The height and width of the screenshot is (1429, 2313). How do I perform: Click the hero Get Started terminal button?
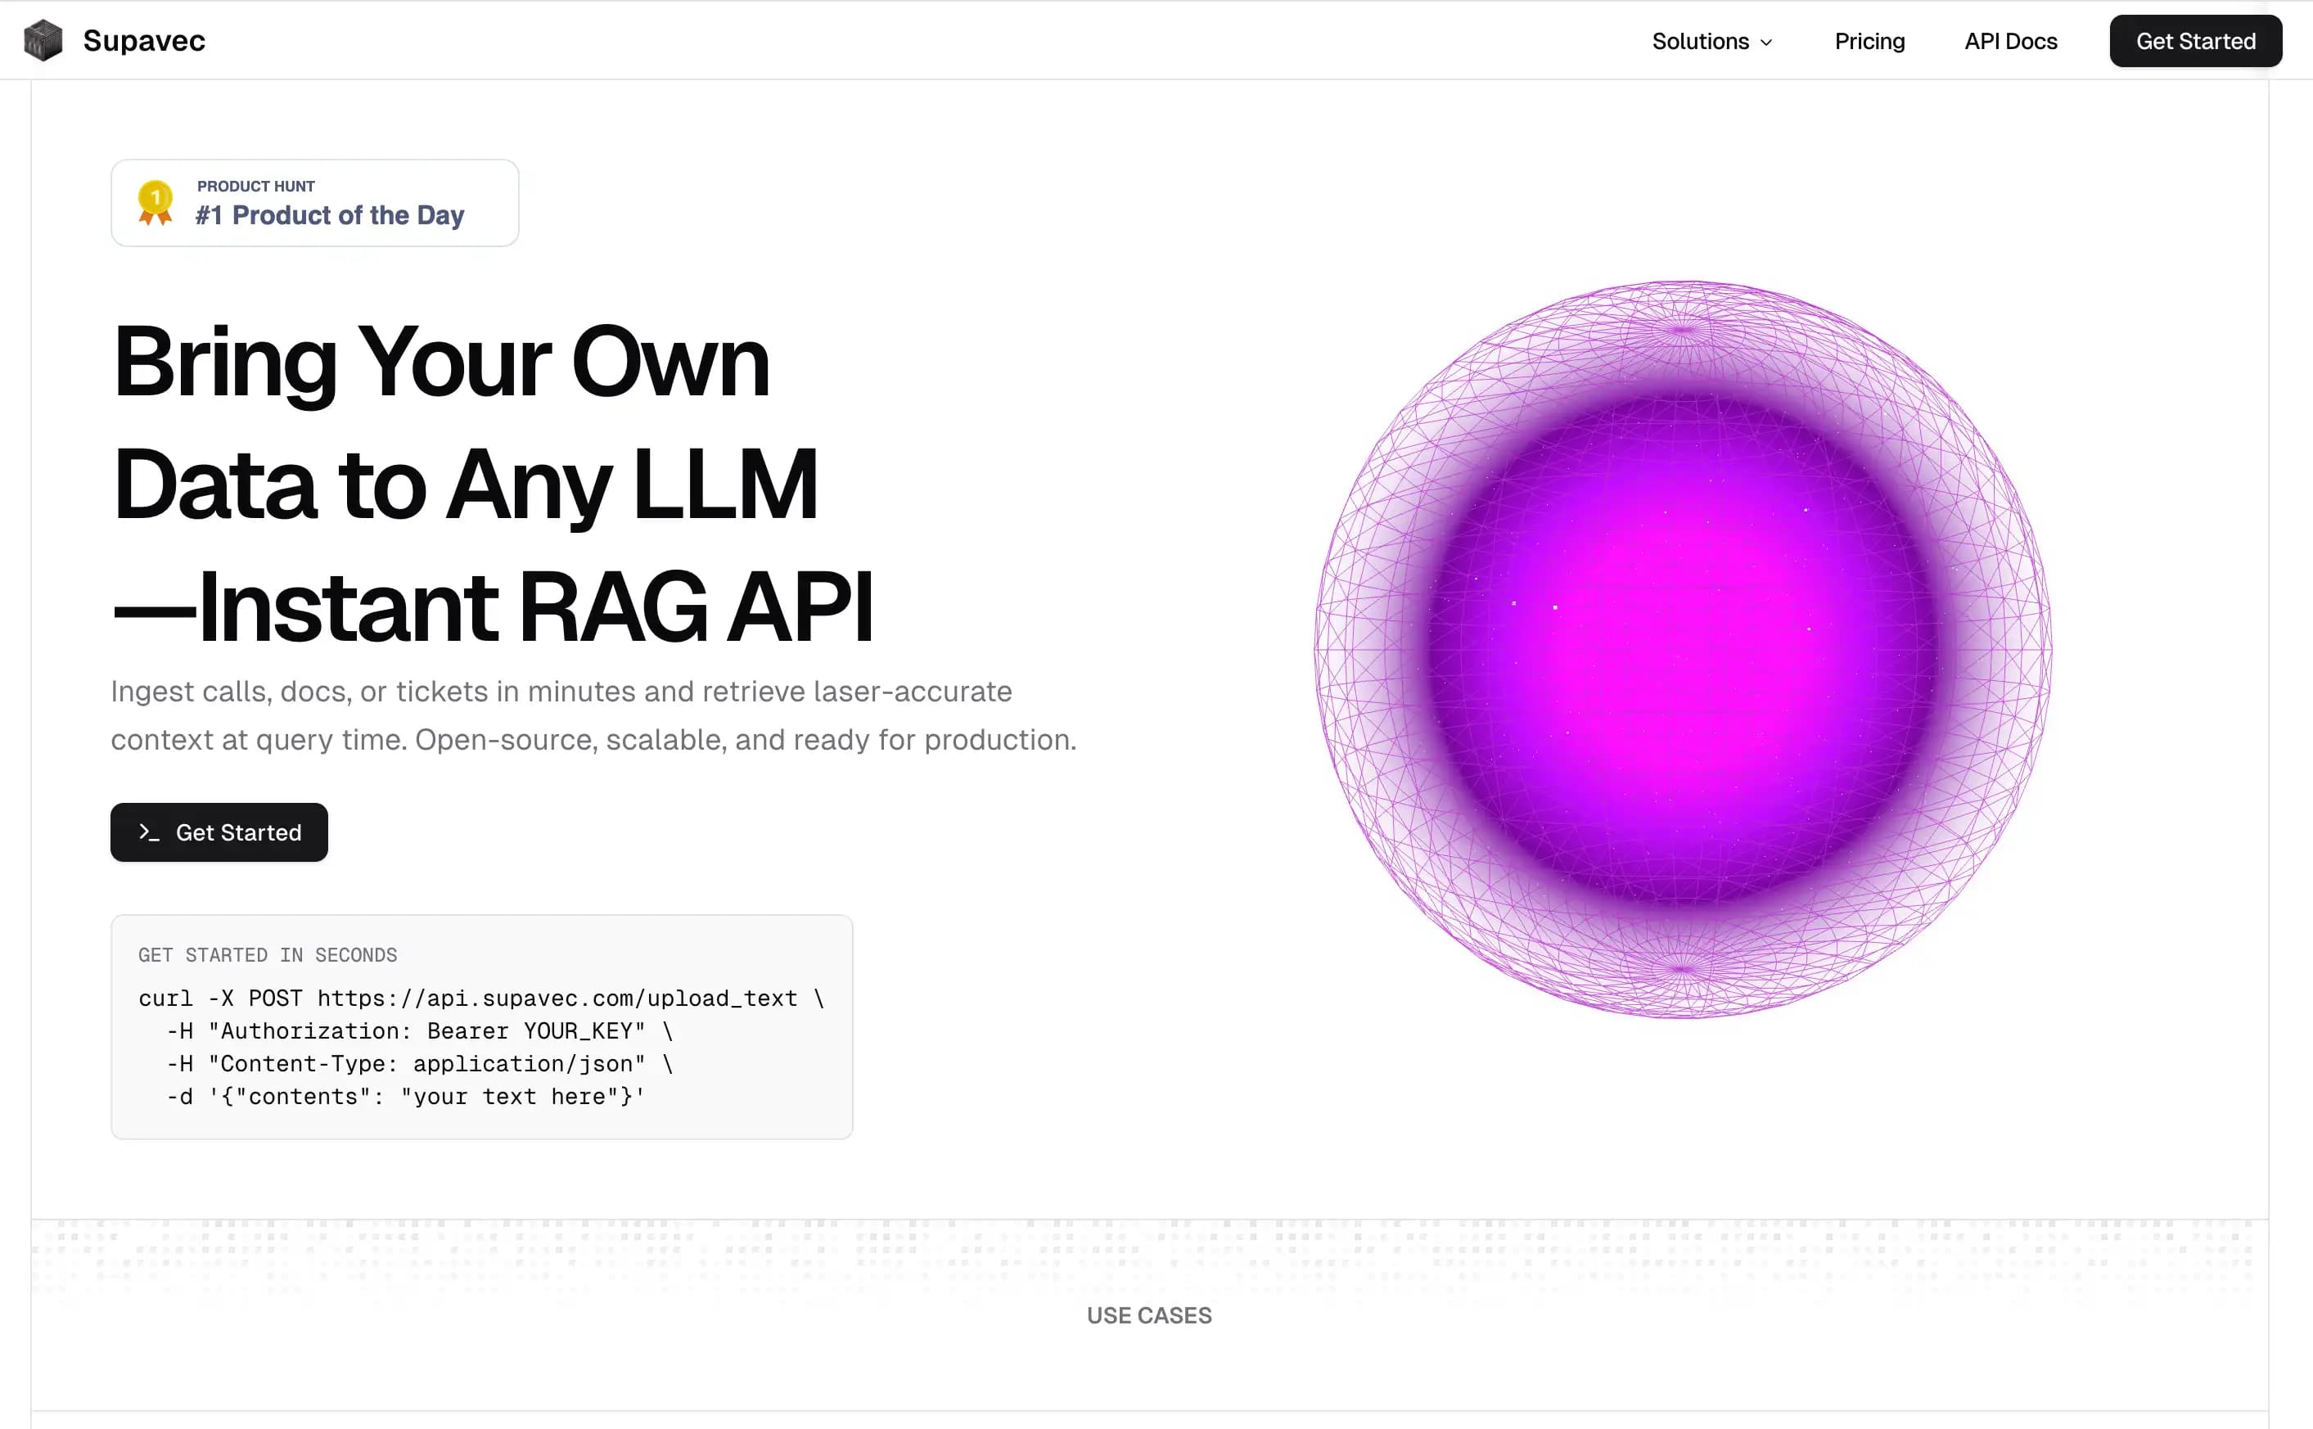point(219,832)
